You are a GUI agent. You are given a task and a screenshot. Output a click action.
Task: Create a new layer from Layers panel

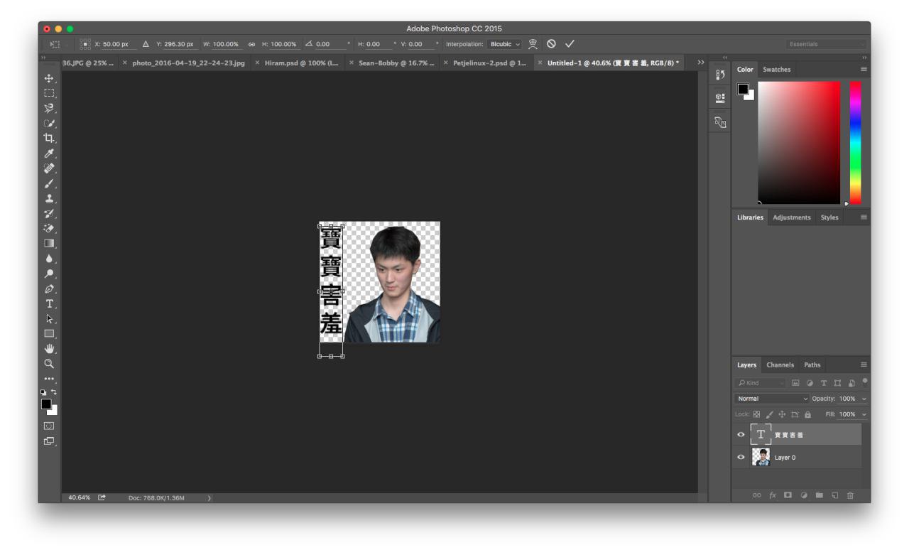[x=835, y=495]
